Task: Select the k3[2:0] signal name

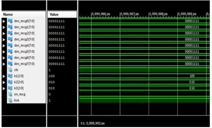Action: click(19, 88)
